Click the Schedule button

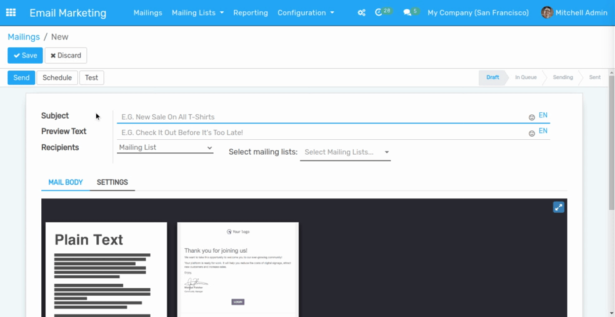(57, 77)
